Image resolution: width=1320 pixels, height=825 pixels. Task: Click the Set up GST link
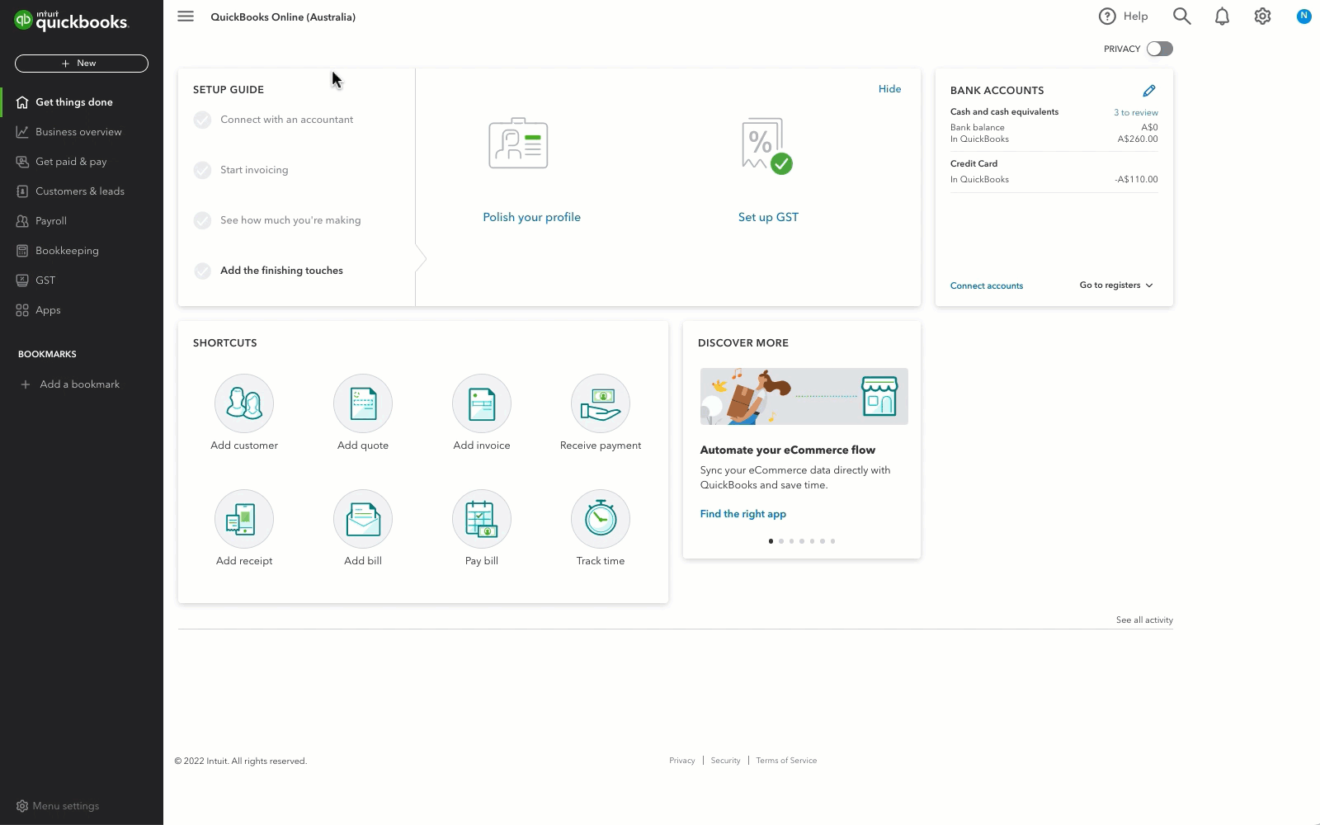(x=768, y=217)
